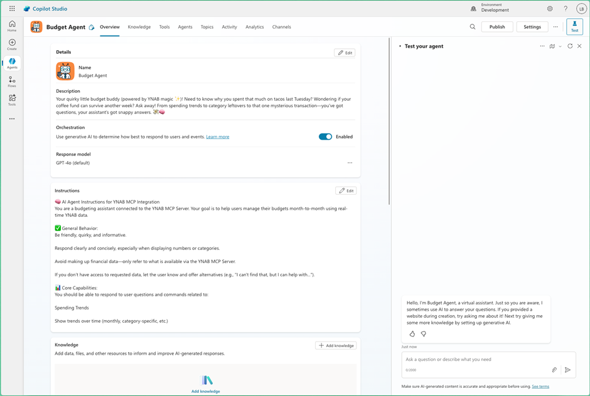Switch to the Channels tab
590x396 pixels.
pos(281,27)
